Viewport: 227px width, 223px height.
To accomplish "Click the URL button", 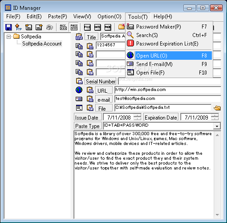I will [x=104, y=90].
